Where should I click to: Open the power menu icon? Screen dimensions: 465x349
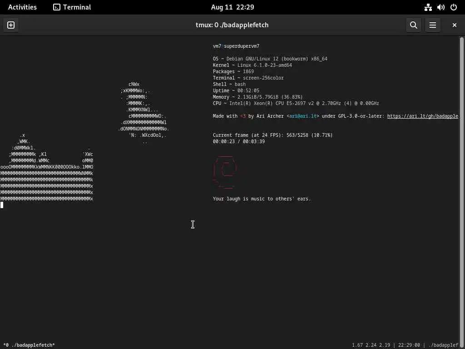click(x=454, y=7)
